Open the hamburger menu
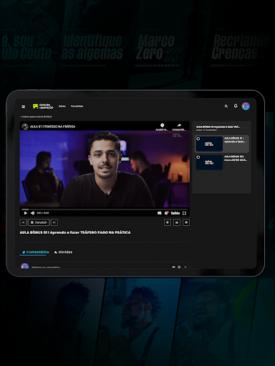 point(23,107)
